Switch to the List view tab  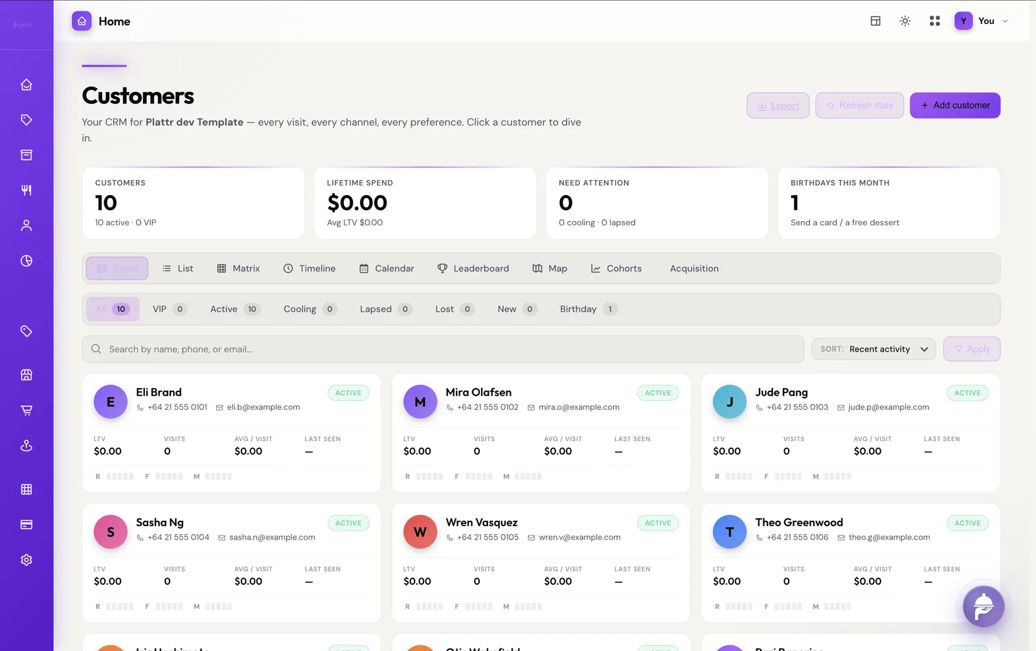[177, 268]
